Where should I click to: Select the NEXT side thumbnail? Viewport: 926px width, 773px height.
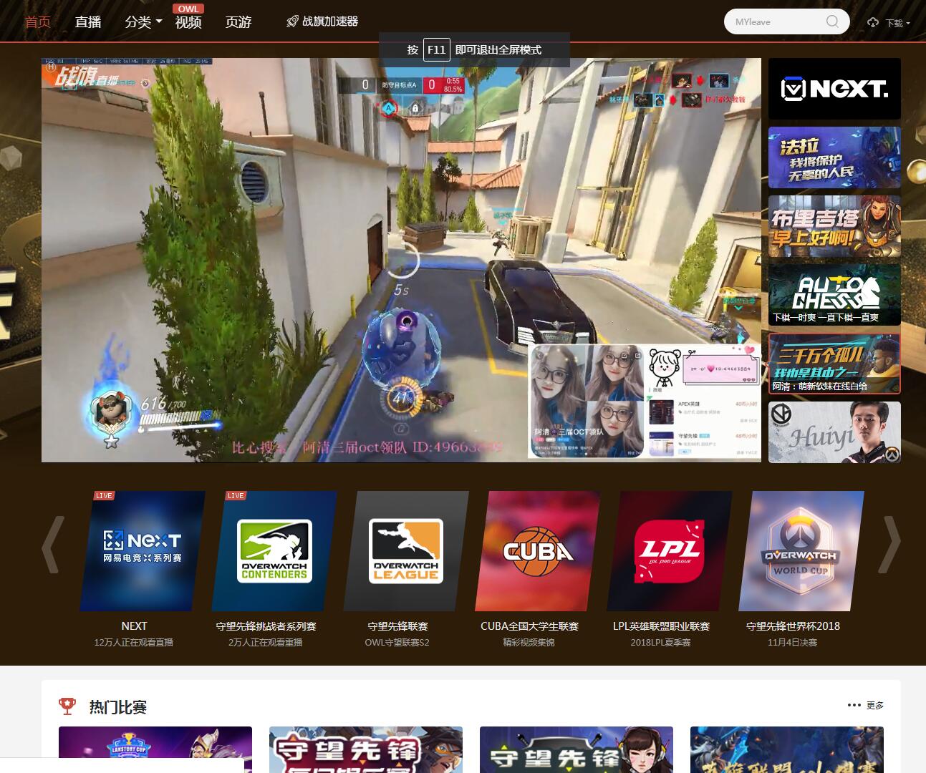click(x=834, y=89)
